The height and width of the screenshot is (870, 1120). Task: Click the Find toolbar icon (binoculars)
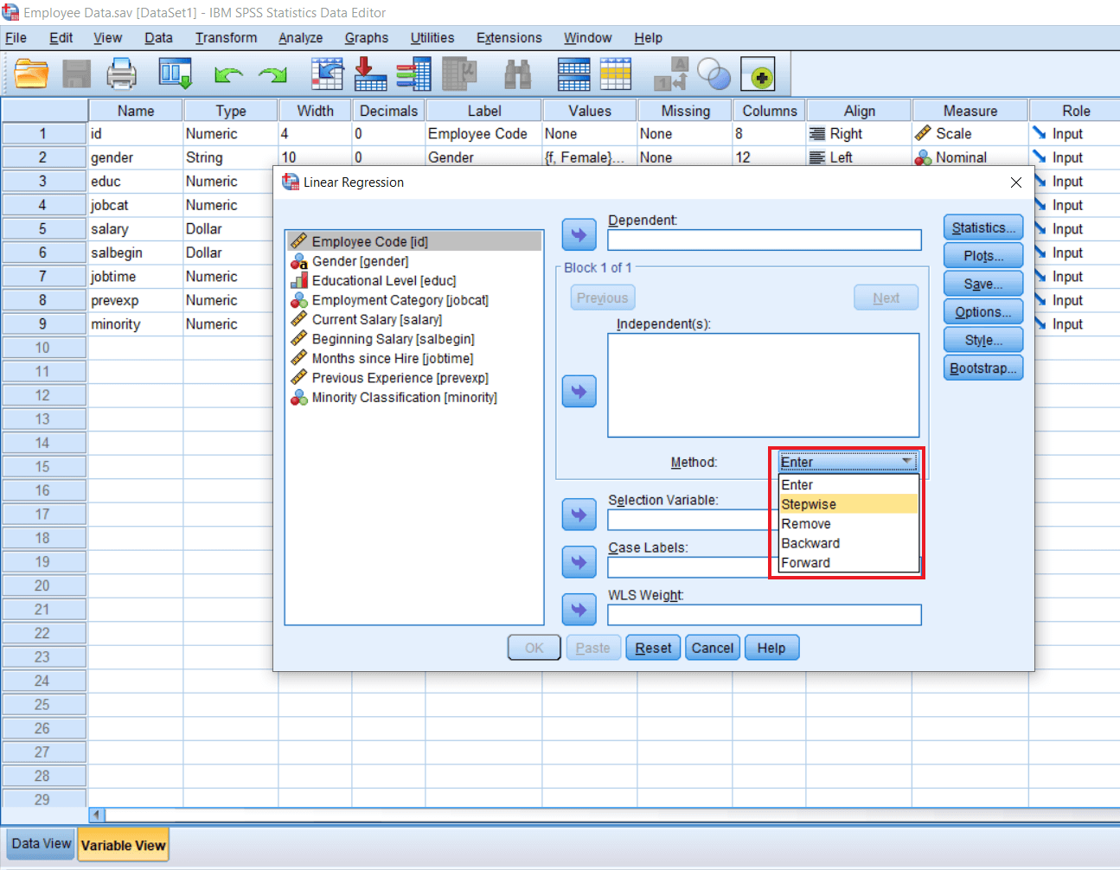coord(516,74)
